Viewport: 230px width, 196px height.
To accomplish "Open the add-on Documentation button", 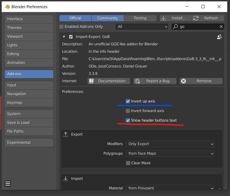I will point(109,81).
